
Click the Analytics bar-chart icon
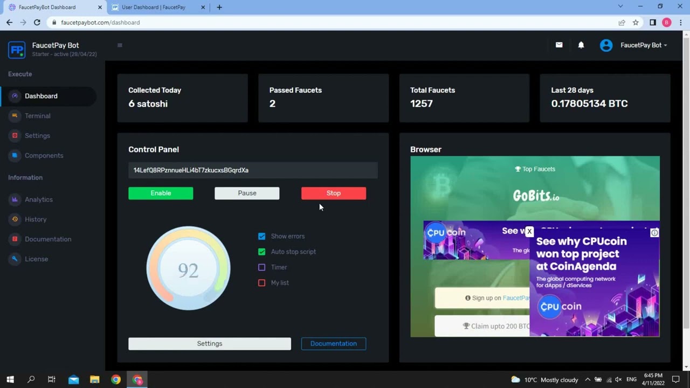15,199
